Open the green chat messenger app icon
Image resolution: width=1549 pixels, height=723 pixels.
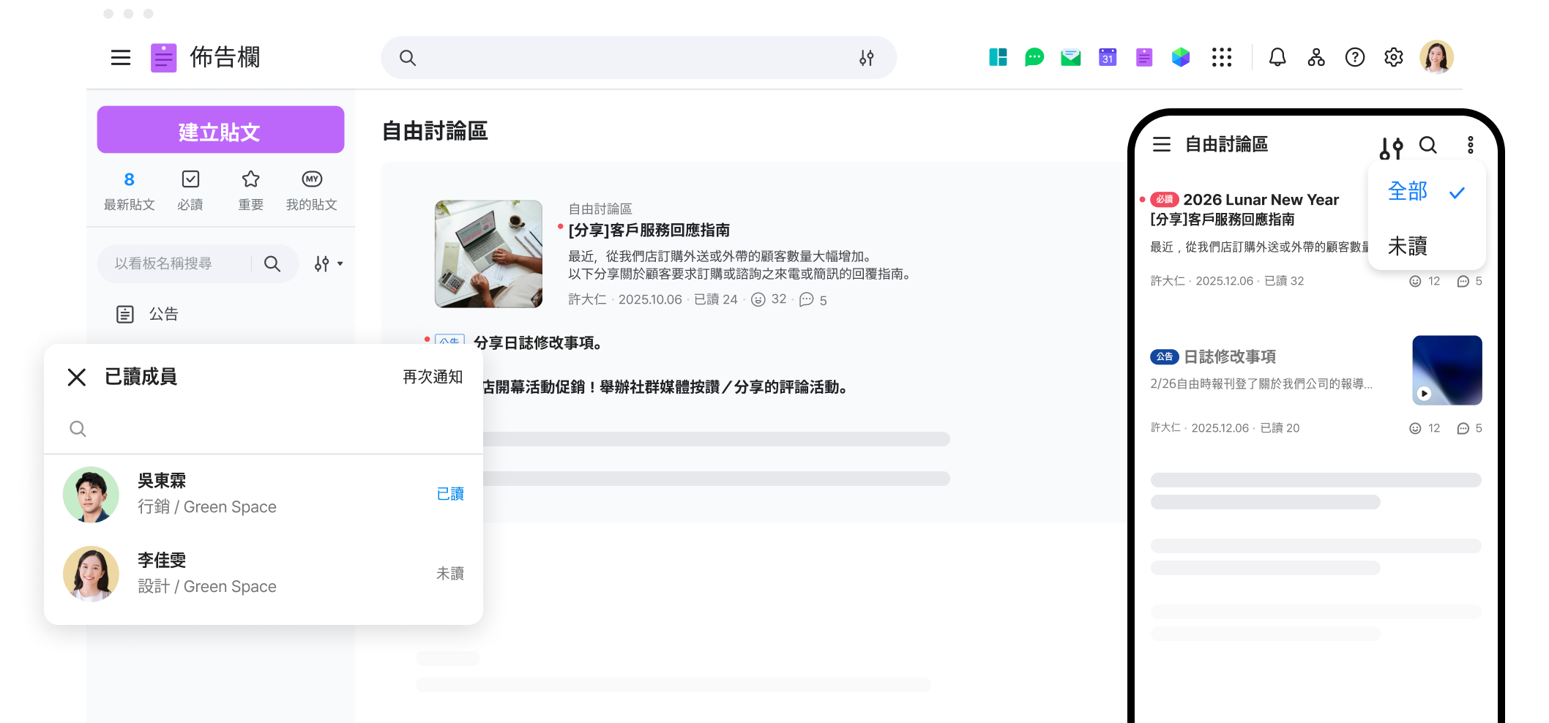pos(1034,57)
